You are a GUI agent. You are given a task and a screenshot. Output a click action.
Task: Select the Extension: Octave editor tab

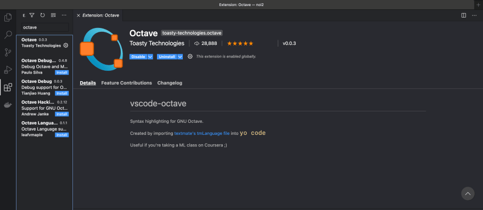(x=98, y=15)
